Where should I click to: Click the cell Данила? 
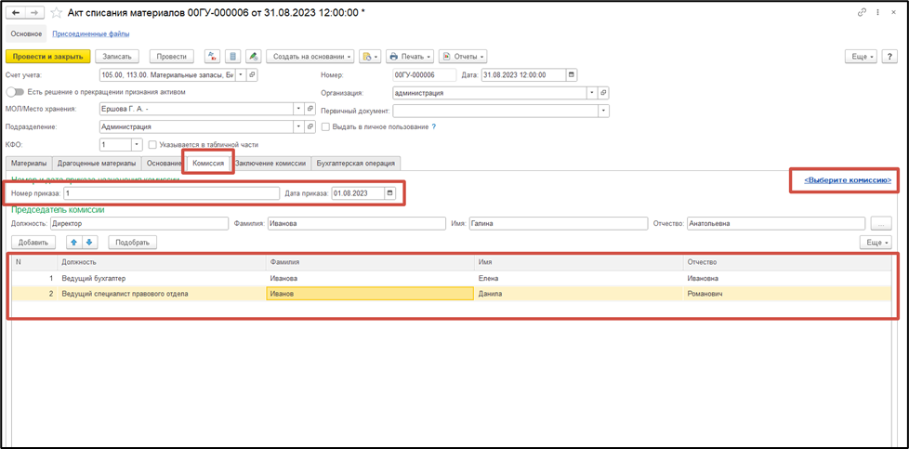(578, 294)
